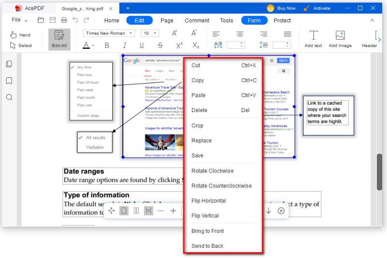This screenshot has width=387, height=258.
Task: Choose Bring to Front menu entry
Action: pyautogui.click(x=223, y=231)
